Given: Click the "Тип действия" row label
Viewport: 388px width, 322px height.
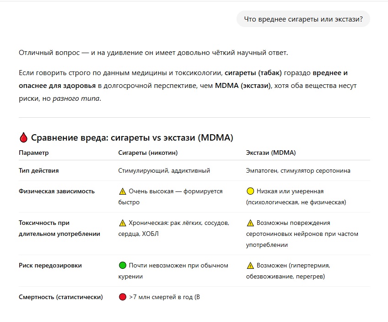Looking at the screenshot, I should point(38,170).
